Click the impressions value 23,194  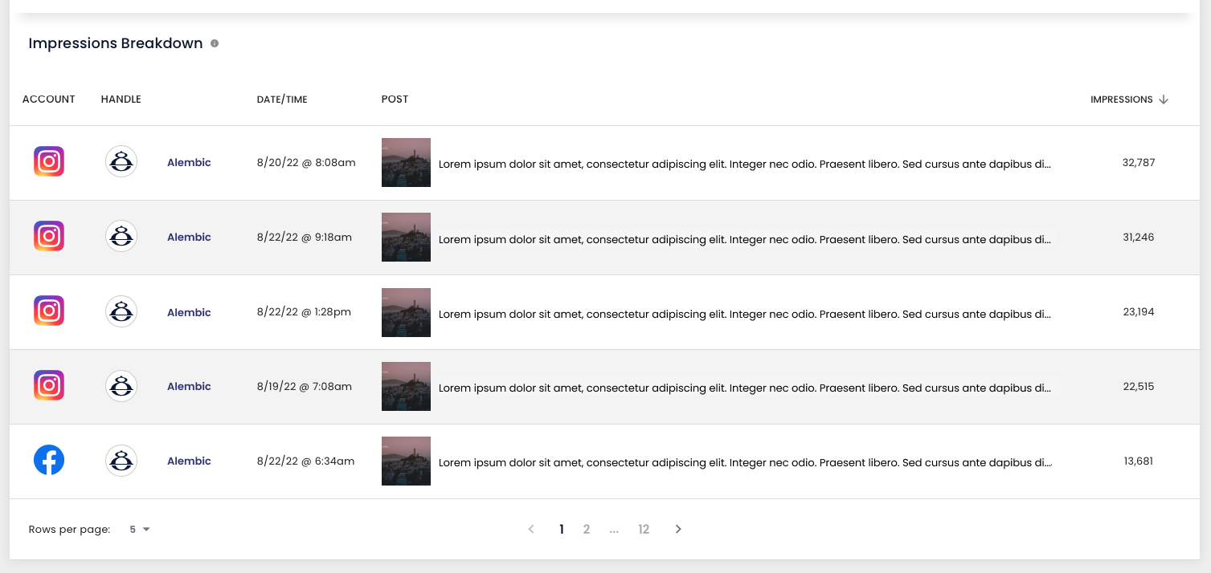(x=1139, y=312)
